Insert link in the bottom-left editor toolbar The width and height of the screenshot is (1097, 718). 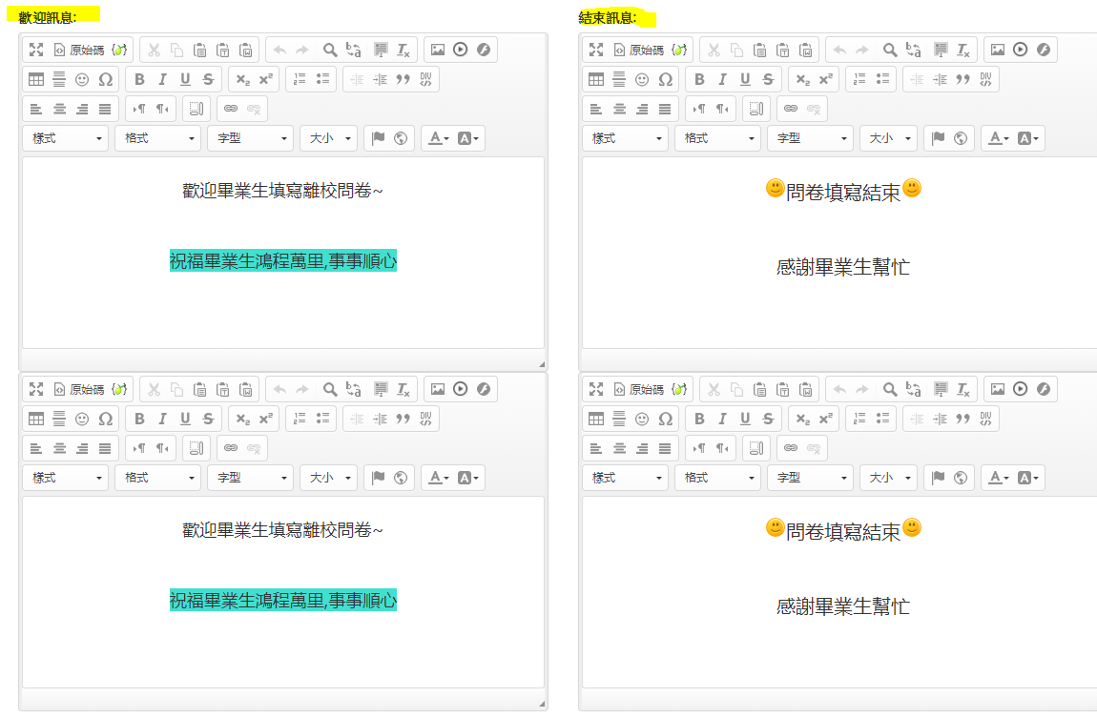[x=231, y=448]
